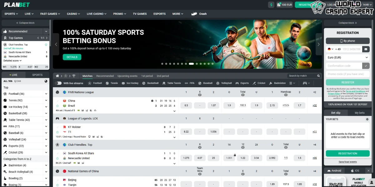
Task: Filter matches by Volleyball in sport bar
Action: click(224, 83)
